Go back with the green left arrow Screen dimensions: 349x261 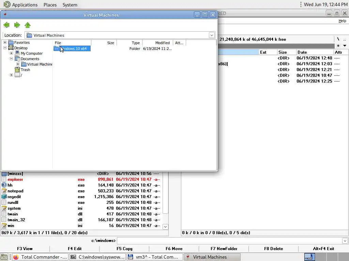6,25
